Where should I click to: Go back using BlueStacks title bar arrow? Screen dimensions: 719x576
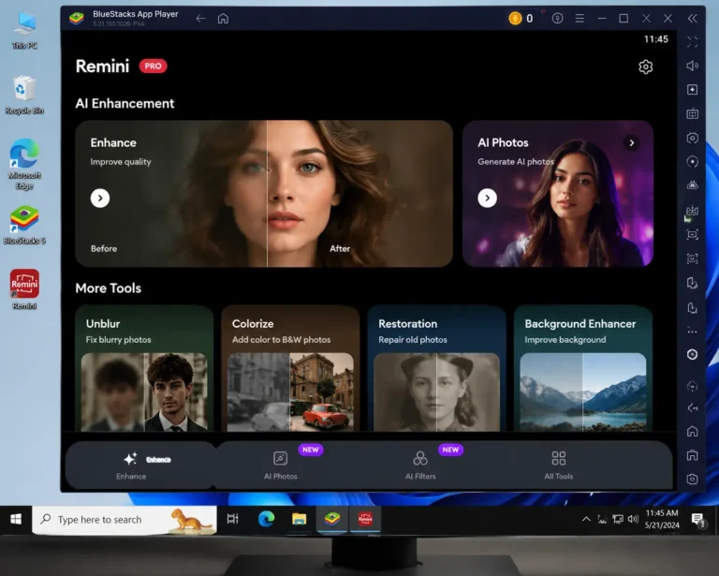point(200,19)
